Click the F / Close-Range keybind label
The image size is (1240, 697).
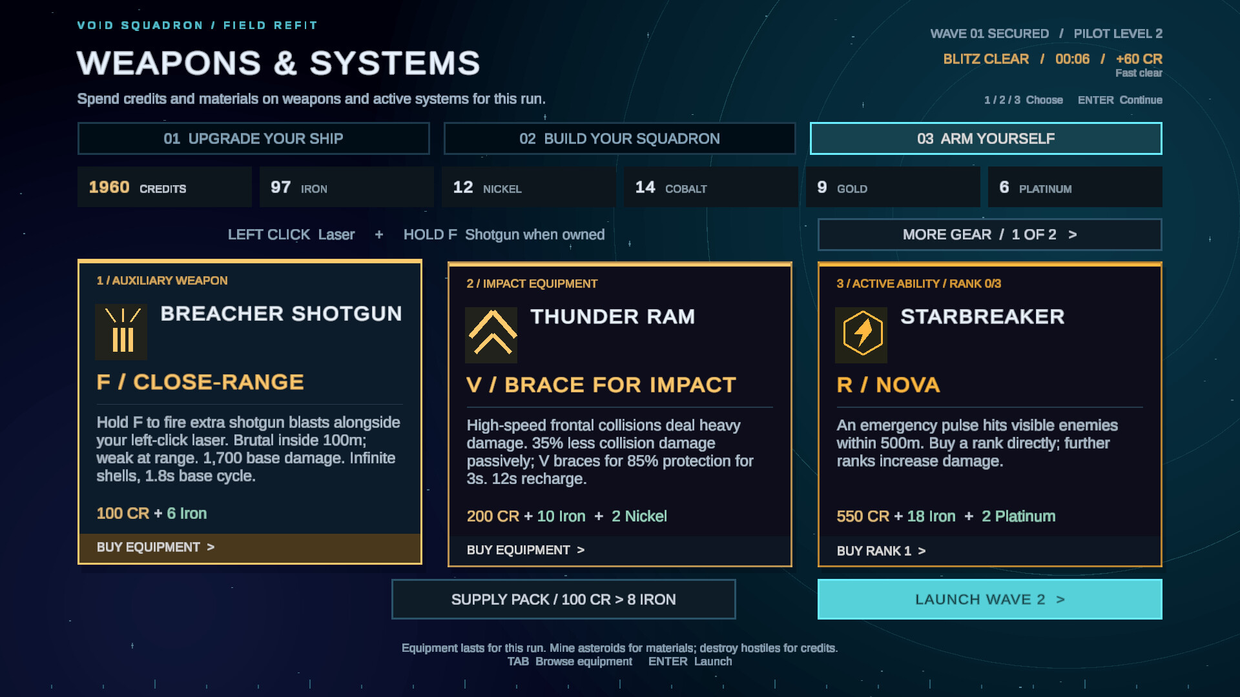200,382
